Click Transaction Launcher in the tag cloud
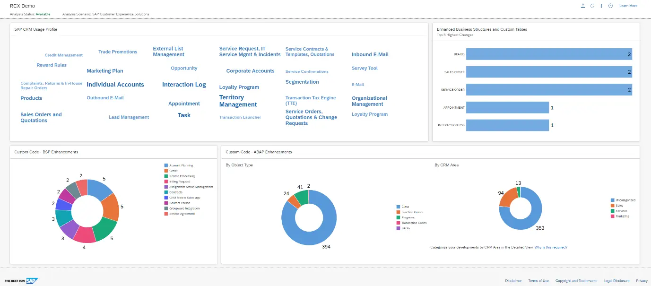The height and width of the screenshot is (286, 651). pos(240,117)
